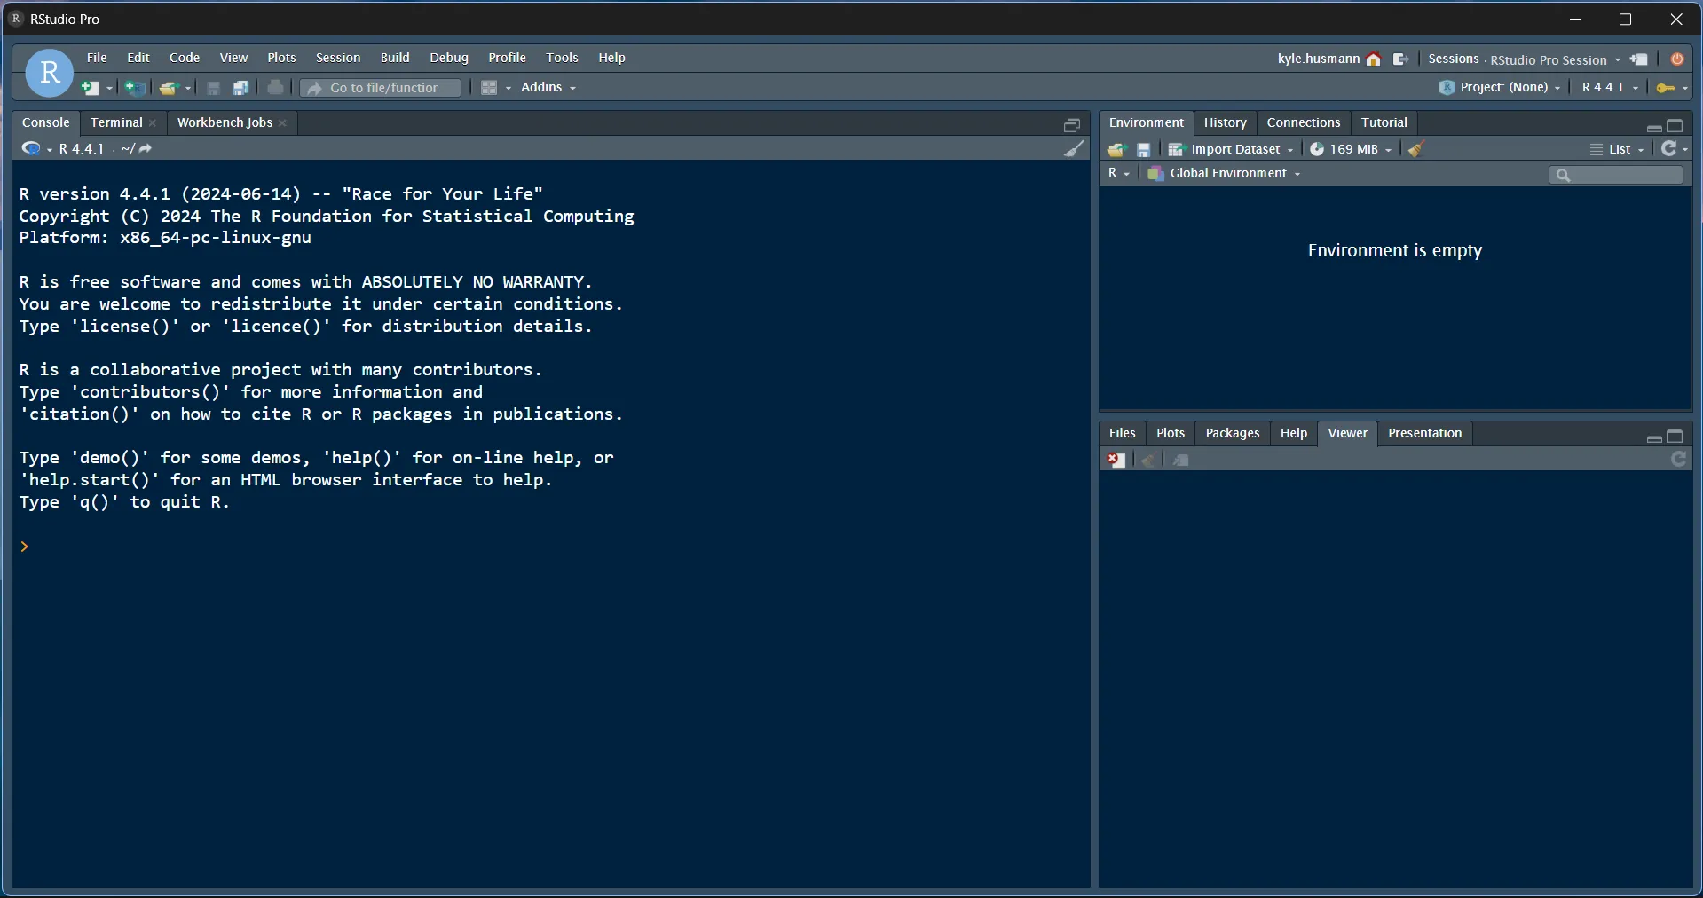The width and height of the screenshot is (1703, 898).
Task: Switch to the Packages tab
Action: click(1233, 433)
